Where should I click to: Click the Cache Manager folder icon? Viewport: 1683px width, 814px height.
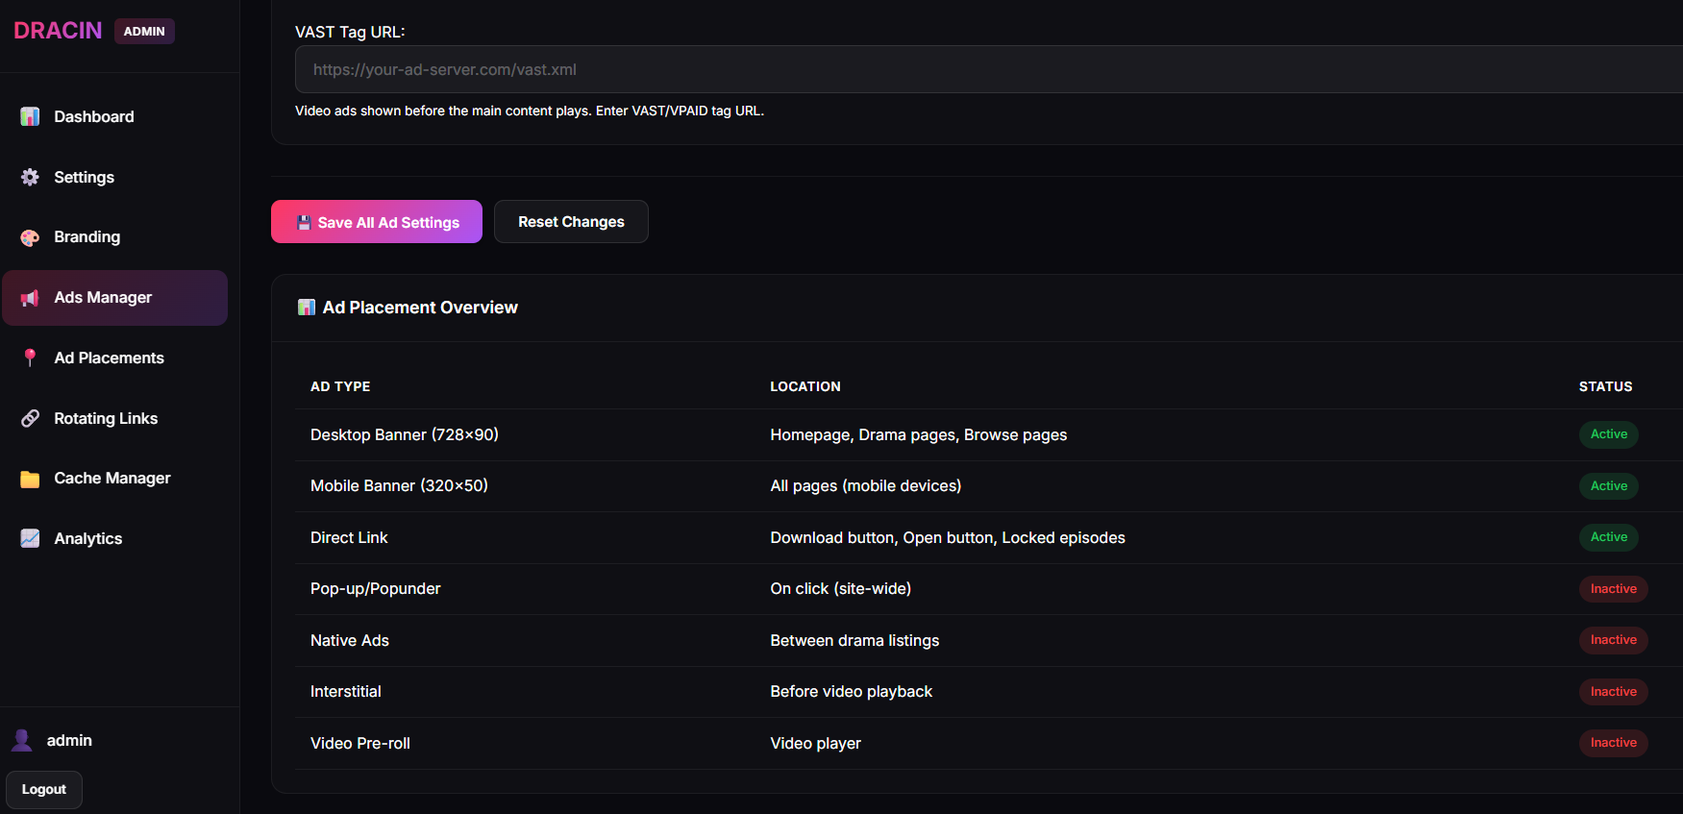pos(30,479)
